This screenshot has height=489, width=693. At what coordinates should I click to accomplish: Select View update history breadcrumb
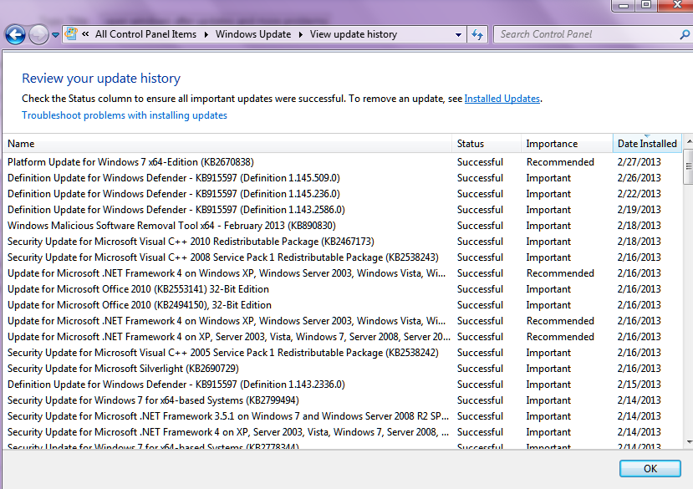coord(353,34)
